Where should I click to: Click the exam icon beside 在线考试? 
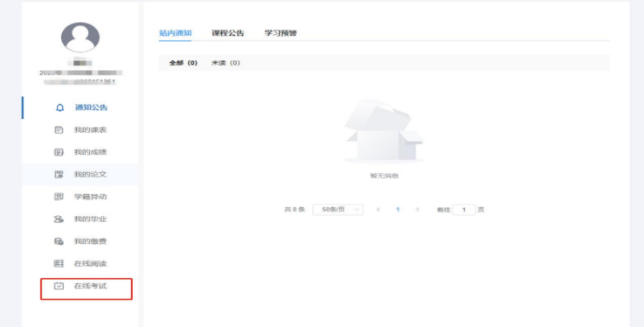[x=59, y=286]
